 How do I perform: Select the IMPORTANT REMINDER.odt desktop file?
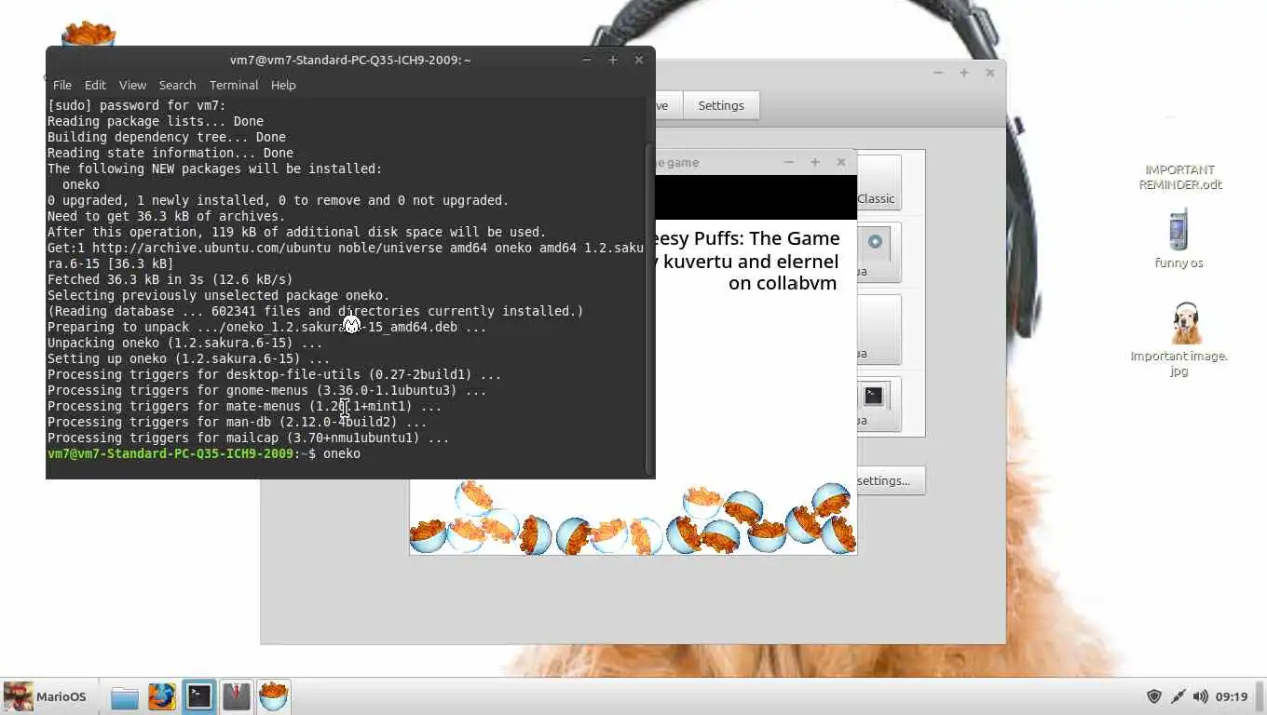coord(1179,177)
